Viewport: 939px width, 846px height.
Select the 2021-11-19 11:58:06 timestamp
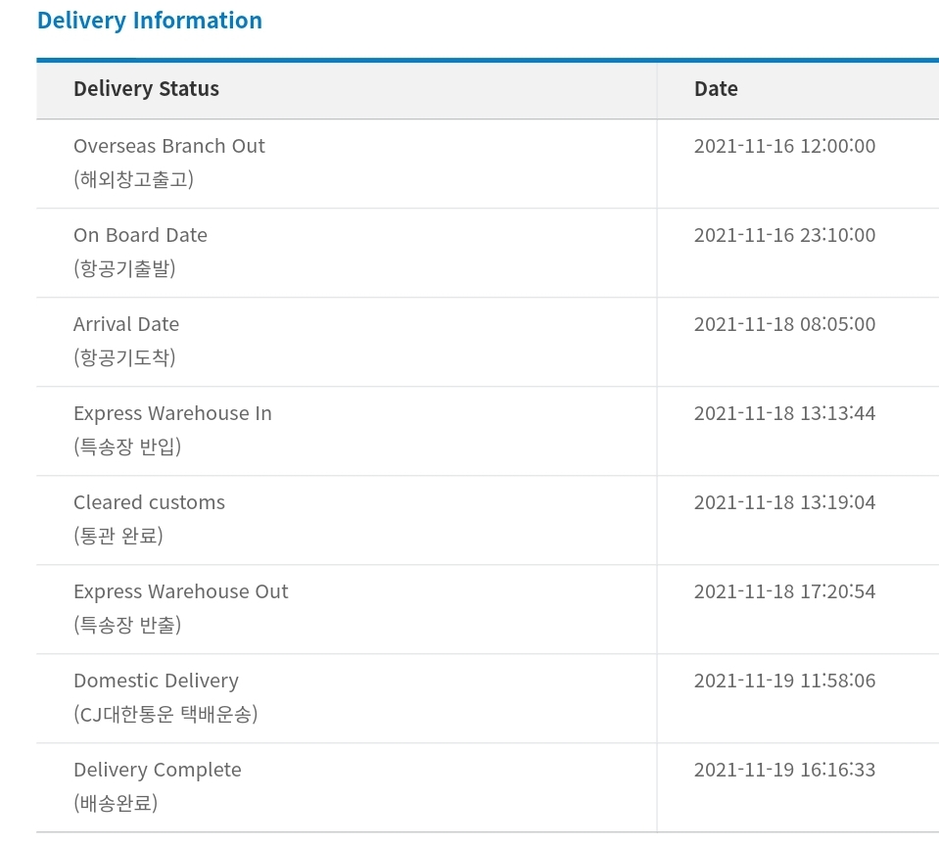[x=784, y=681]
